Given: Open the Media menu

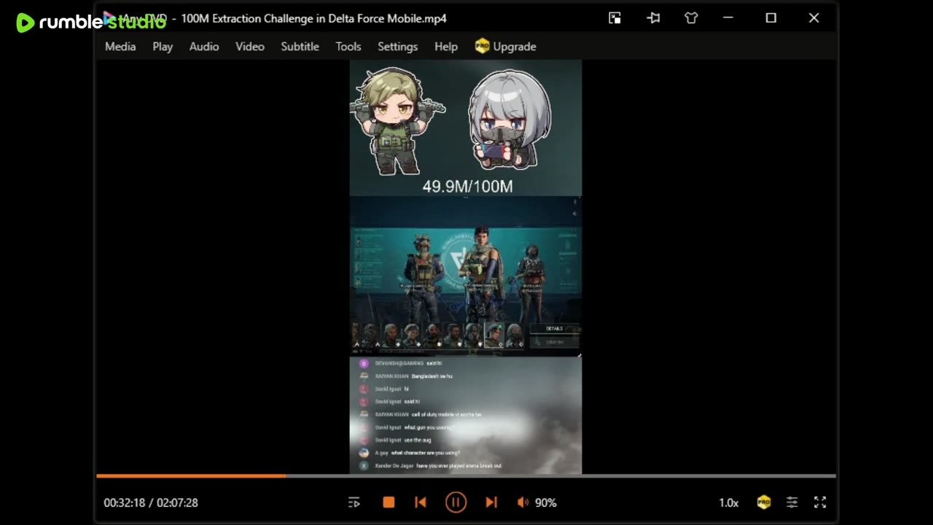Looking at the screenshot, I should click(120, 47).
